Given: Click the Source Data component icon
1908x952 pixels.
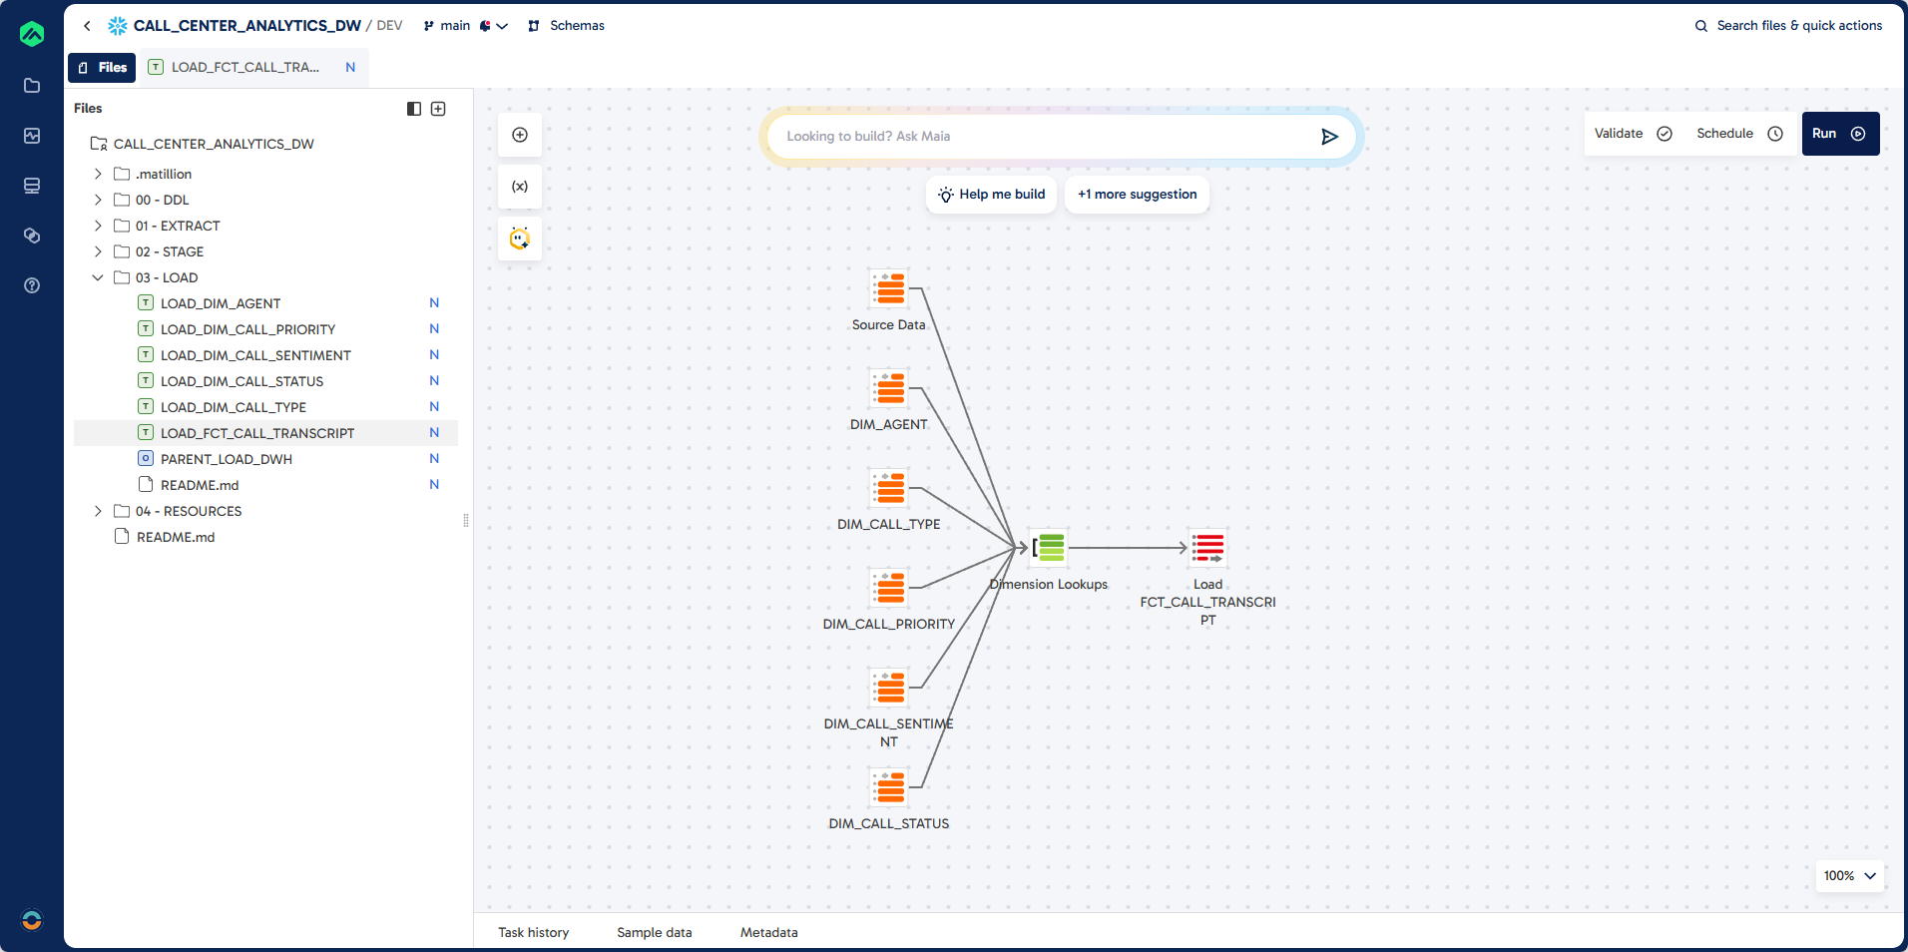Looking at the screenshot, I should 888,288.
